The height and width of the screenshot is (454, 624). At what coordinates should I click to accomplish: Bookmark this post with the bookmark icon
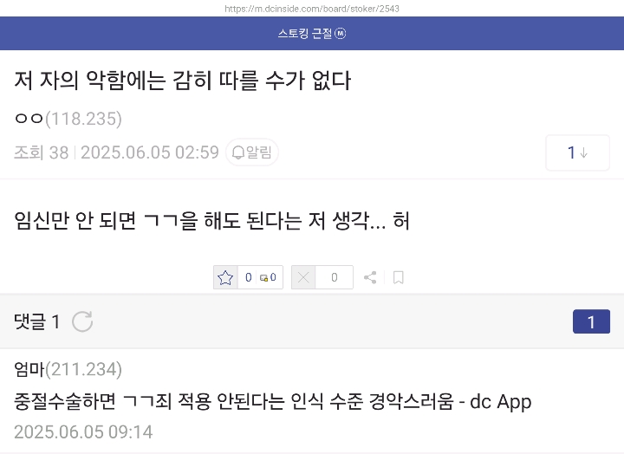399,277
